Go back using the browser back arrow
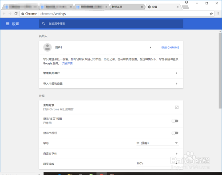The width and height of the screenshot is (222, 175). click(4, 14)
